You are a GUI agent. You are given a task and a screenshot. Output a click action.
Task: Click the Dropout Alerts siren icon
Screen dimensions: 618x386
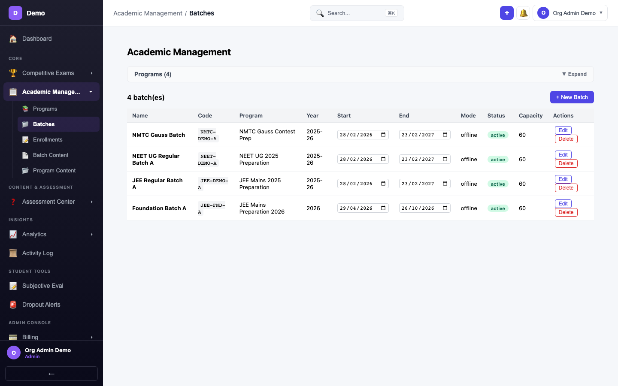[13, 305]
